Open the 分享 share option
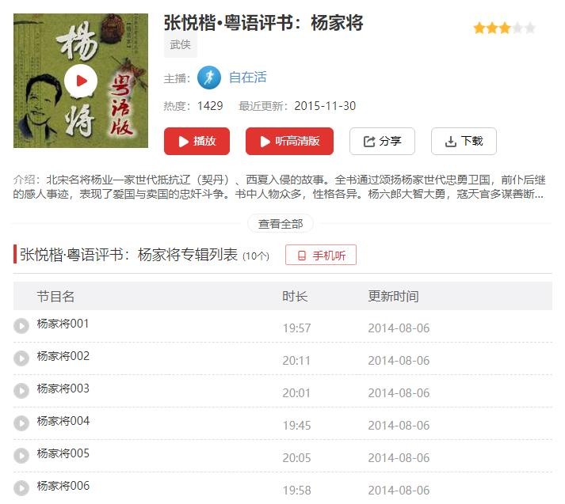The image size is (565, 504). tap(382, 142)
